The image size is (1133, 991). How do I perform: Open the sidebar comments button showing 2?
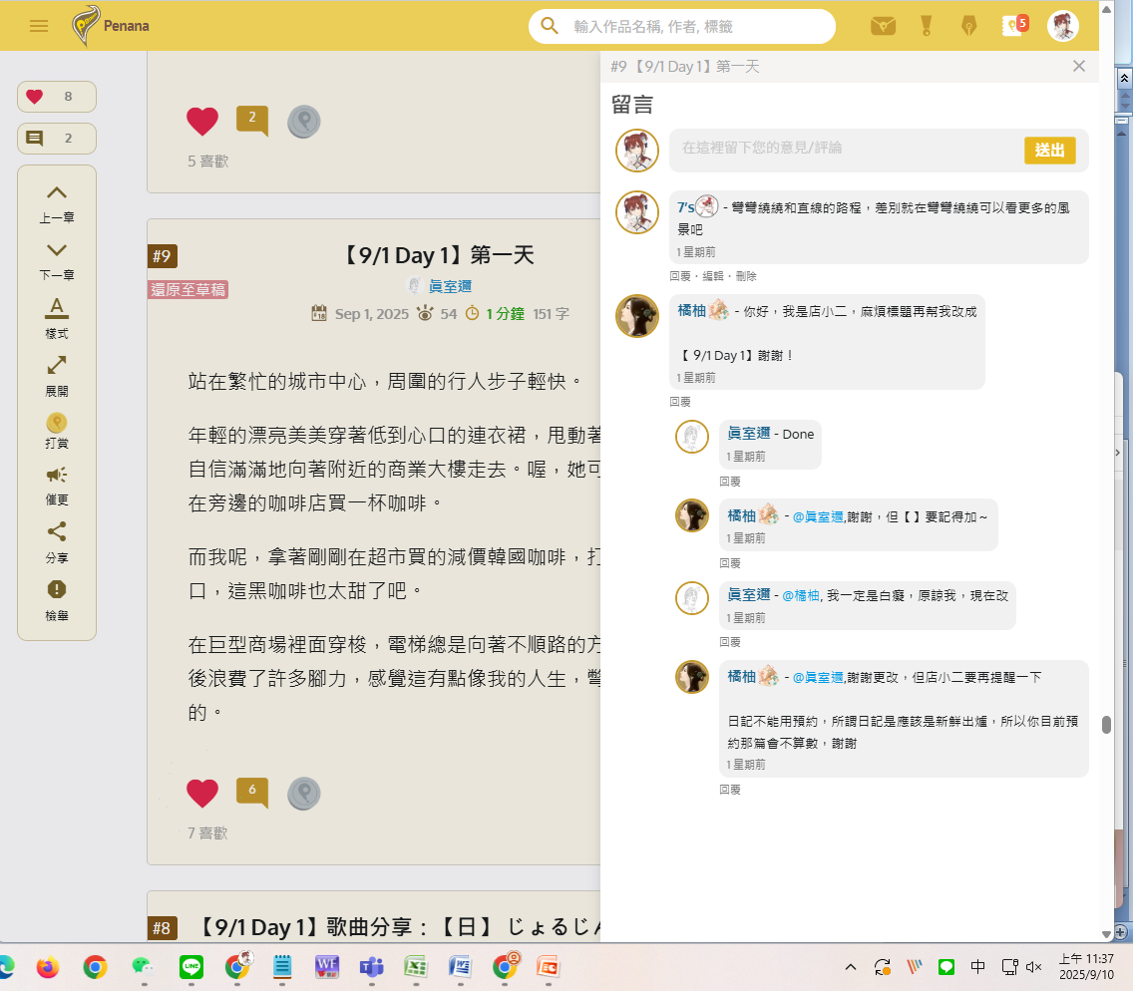(57, 138)
